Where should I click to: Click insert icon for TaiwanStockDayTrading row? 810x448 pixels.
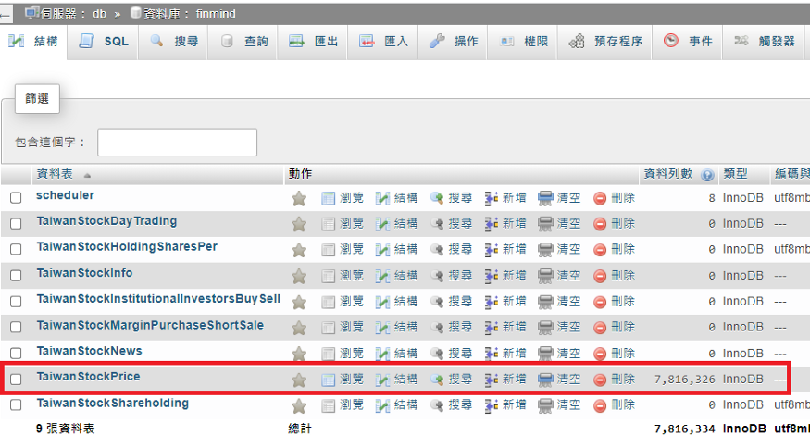[x=492, y=224]
